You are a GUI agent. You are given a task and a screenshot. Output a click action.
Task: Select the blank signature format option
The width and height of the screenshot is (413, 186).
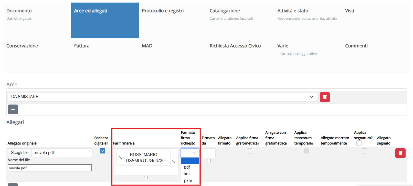coord(190,161)
